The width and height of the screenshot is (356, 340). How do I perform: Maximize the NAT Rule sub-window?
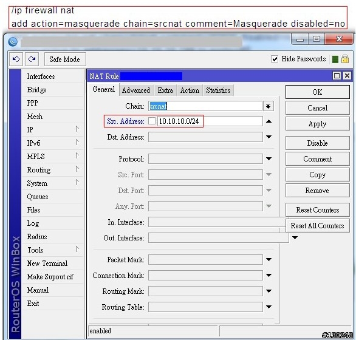click(337, 75)
